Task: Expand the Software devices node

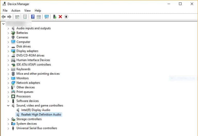Action: tap(8, 101)
